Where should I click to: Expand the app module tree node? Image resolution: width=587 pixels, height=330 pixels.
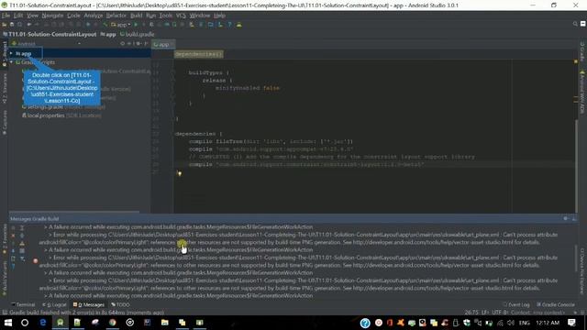pos(11,53)
